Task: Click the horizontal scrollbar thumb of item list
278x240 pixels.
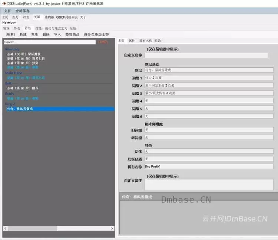Action: tap(33, 228)
